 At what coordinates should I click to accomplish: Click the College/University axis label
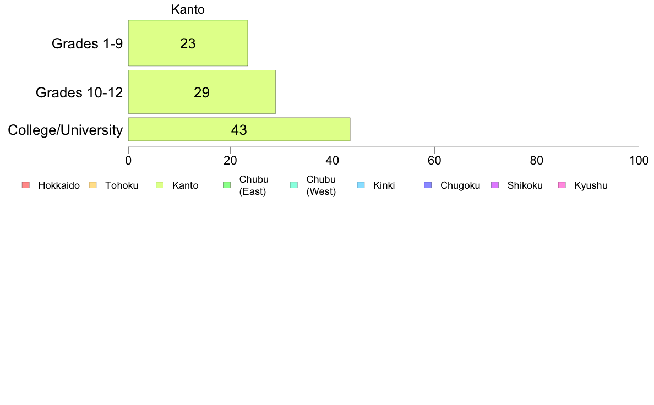[65, 130]
